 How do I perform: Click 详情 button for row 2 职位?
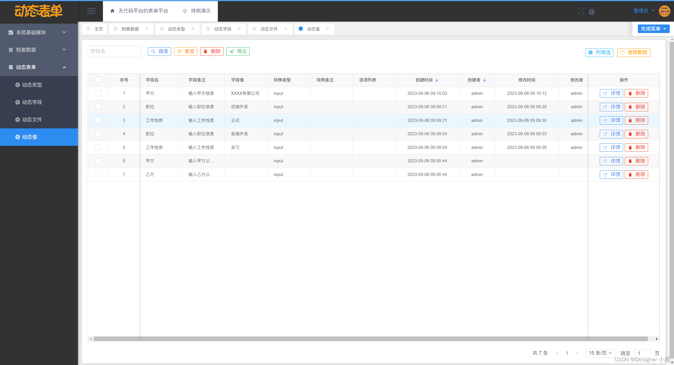point(611,106)
